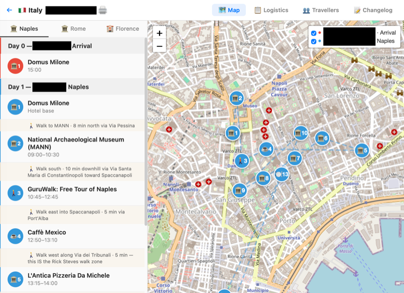The height and width of the screenshot is (293, 404).
Task: Switch to the Florence tab
Action: 123,29
